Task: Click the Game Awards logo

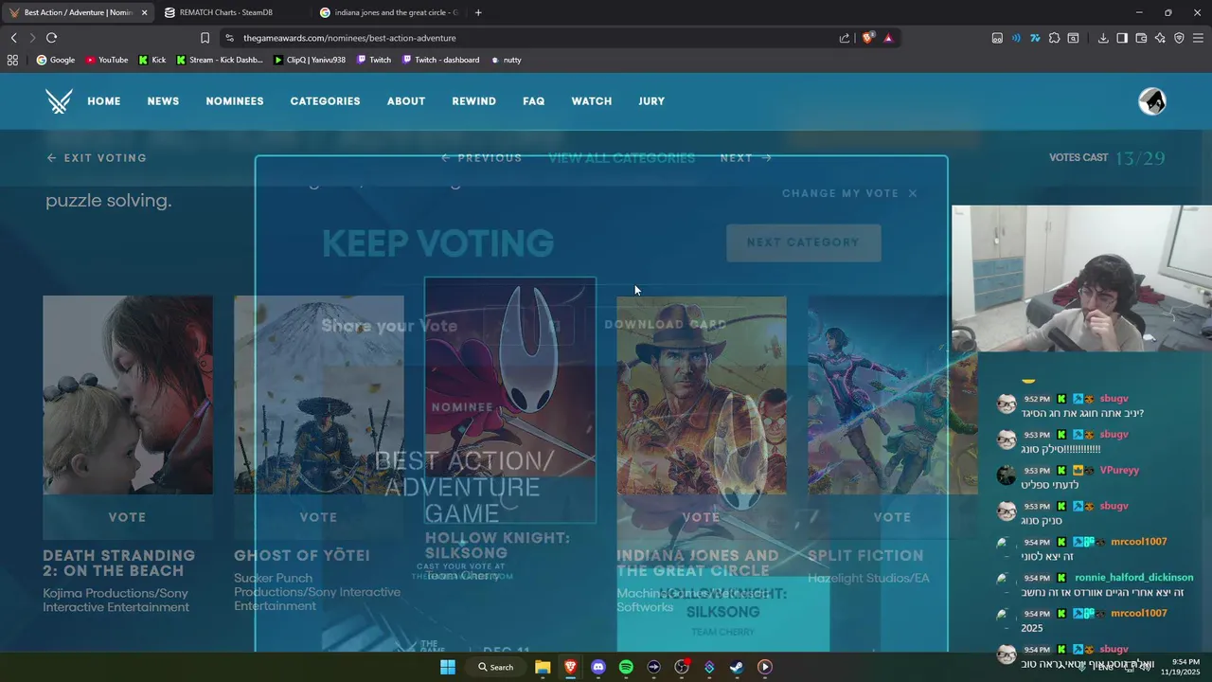Action: [59, 101]
